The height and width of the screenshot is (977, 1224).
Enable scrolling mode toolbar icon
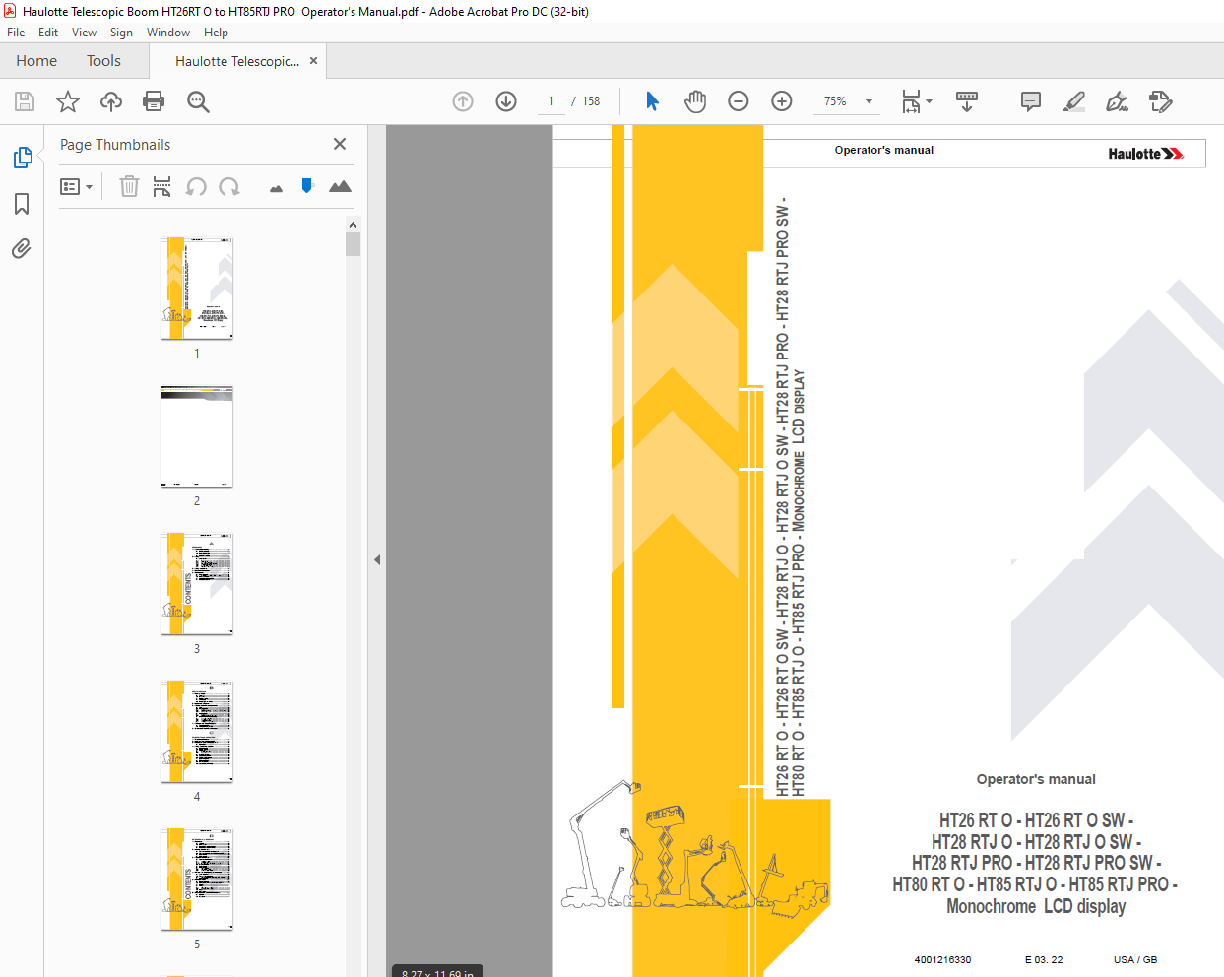point(967,101)
